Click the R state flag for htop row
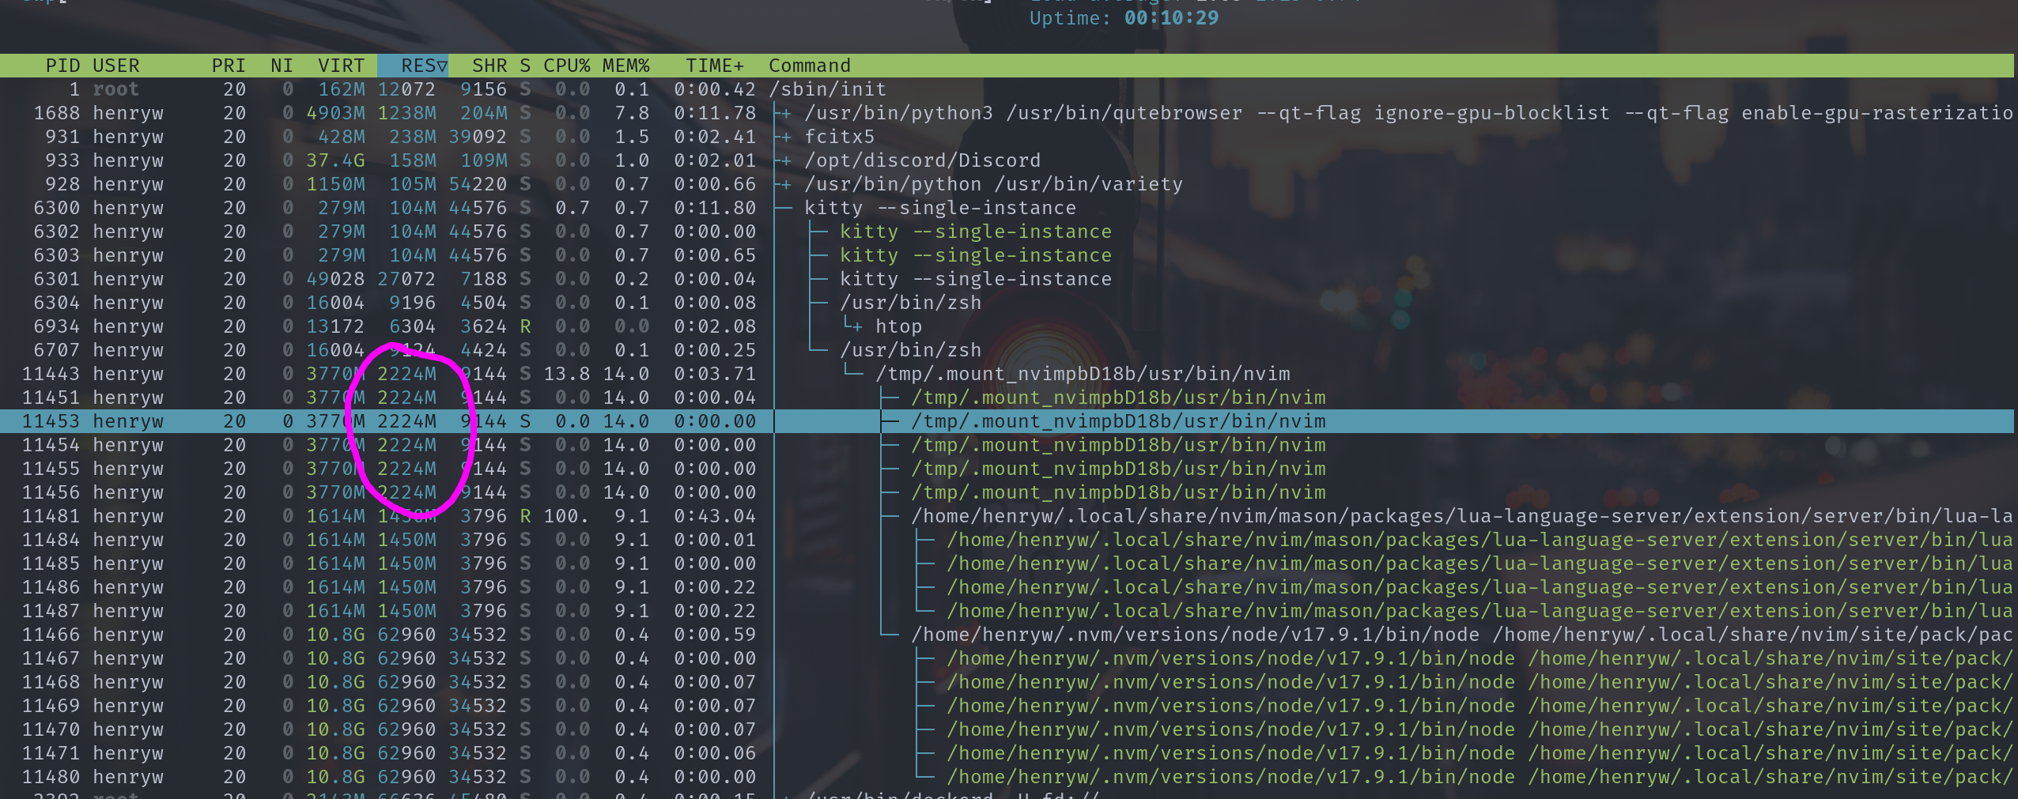 click(x=525, y=326)
